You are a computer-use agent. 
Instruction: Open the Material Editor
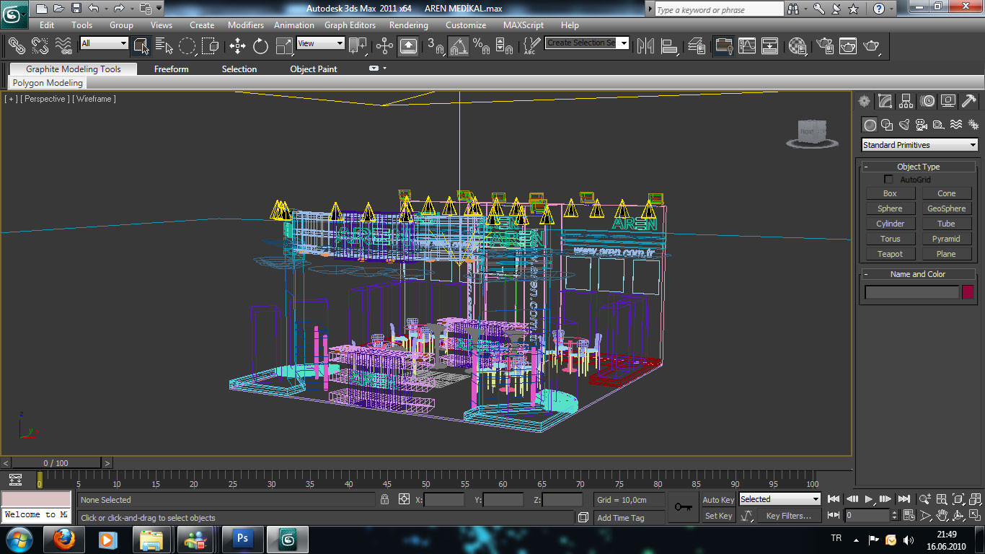click(797, 46)
